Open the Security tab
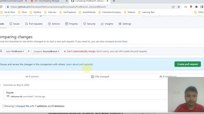The image size is (204, 114). click(89, 24)
